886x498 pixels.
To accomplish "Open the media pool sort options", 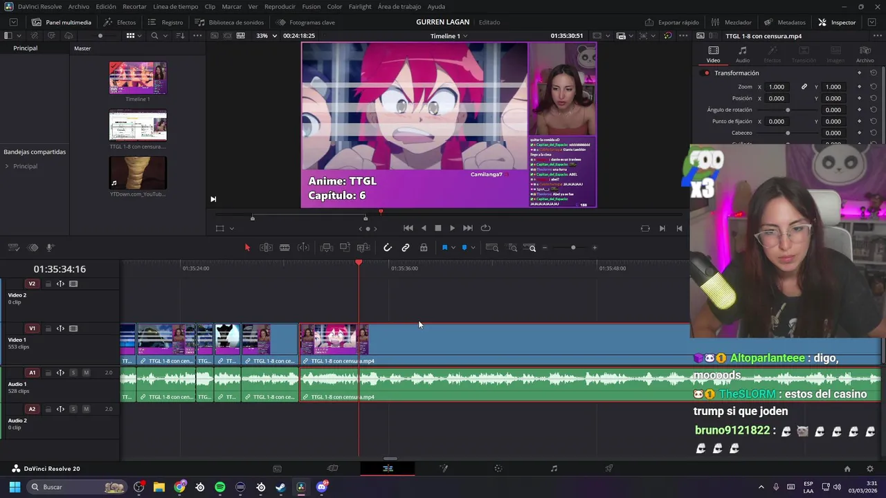I will pos(181,35).
